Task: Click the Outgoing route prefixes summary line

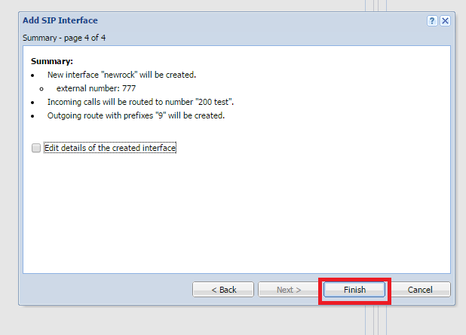Action: (136, 115)
